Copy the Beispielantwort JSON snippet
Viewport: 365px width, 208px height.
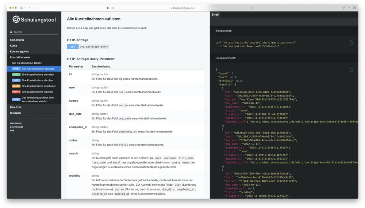click(x=350, y=70)
